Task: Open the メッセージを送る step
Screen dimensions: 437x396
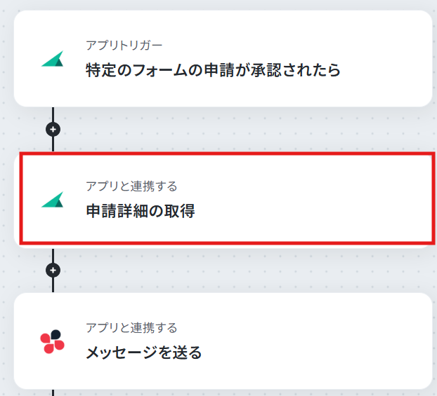Action: coord(144,353)
